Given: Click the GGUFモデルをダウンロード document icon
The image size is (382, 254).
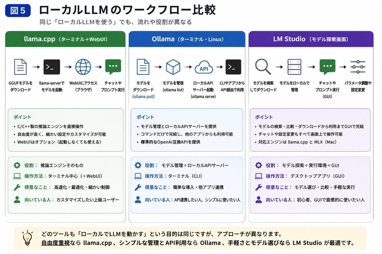Looking at the screenshot, I should (x=20, y=67).
